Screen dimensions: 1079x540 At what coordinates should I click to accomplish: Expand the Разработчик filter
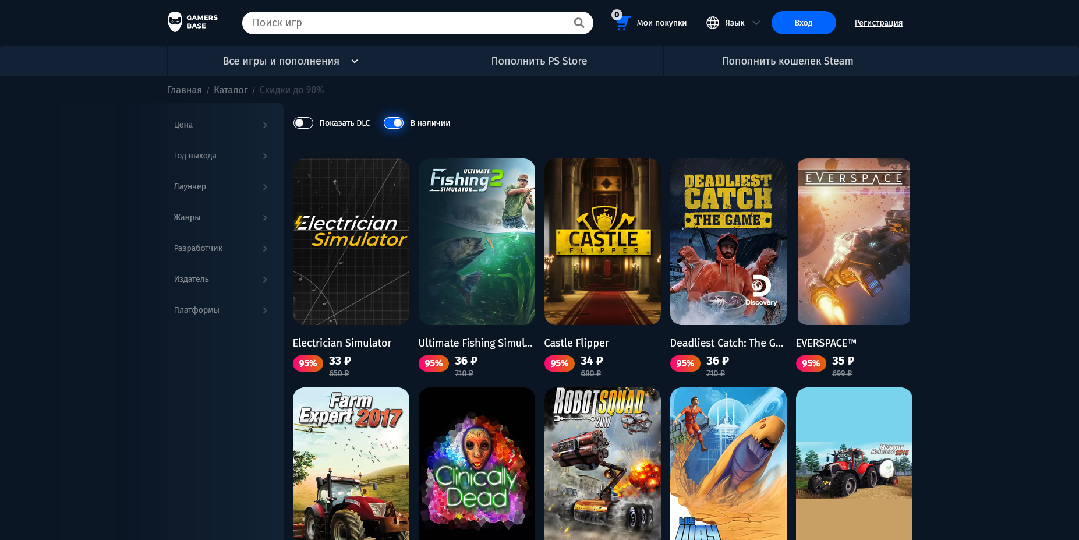(221, 248)
